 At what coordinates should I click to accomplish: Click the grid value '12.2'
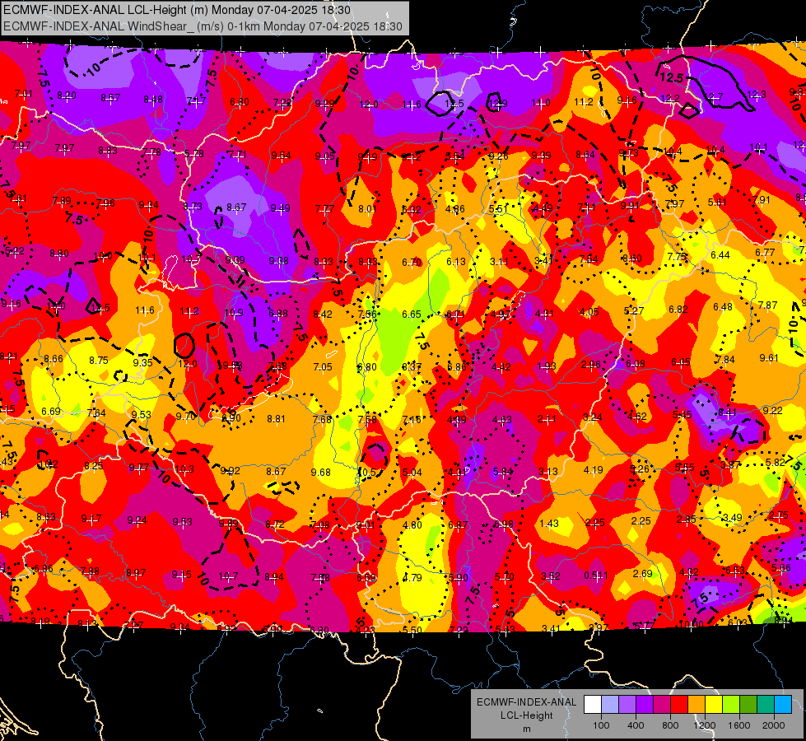(x=670, y=98)
